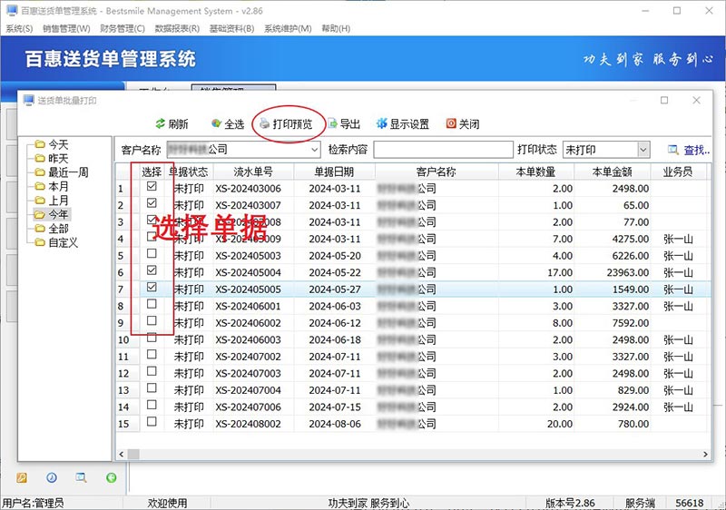Click the horizontal scrollbar thumb

[133, 455]
